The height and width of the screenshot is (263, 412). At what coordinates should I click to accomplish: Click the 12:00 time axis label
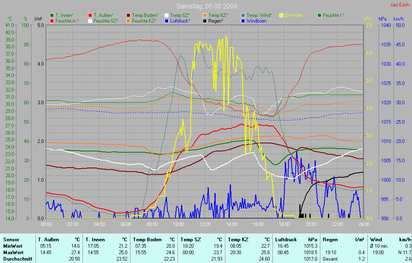coord(205,224)
